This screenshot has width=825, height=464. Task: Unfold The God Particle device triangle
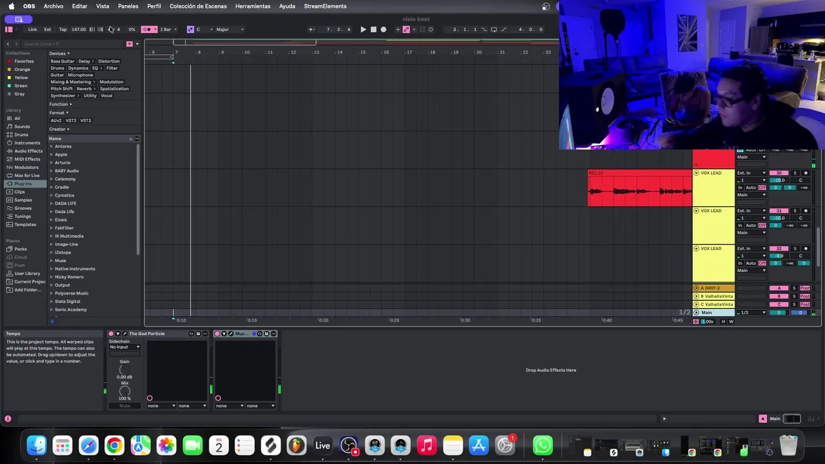[118, 333]
